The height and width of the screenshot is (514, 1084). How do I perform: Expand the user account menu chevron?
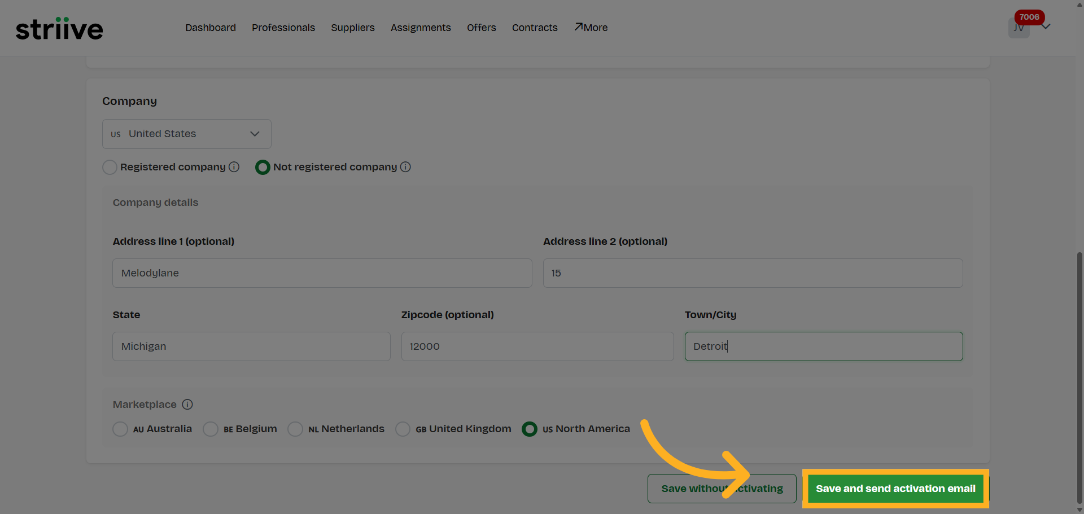coord(1047,27)
